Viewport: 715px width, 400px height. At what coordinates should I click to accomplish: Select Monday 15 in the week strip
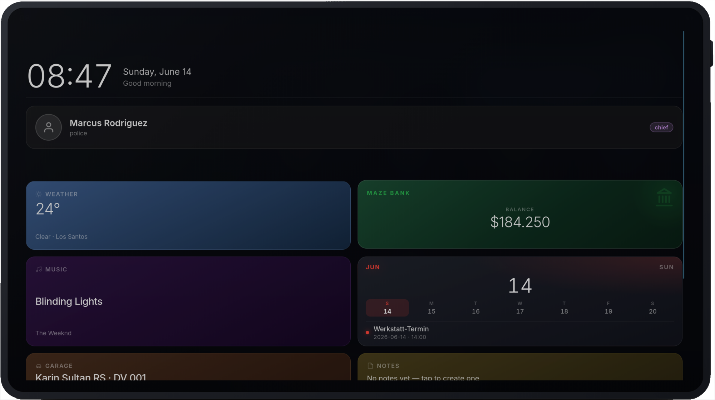click(432, 308)
